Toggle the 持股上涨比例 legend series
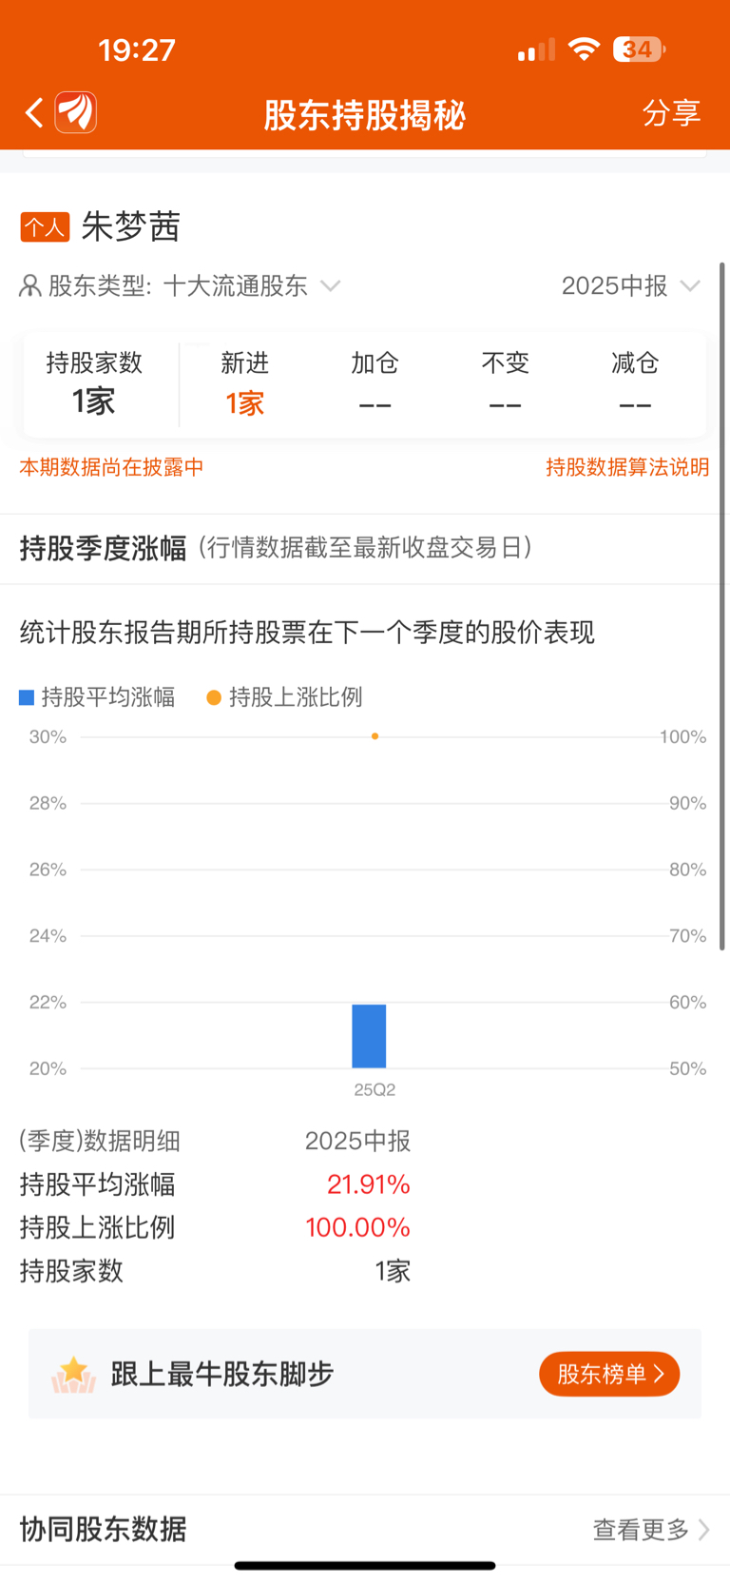 point(284,697)
